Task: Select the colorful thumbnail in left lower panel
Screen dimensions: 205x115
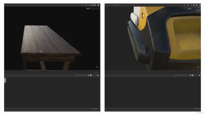Action: 5,80
